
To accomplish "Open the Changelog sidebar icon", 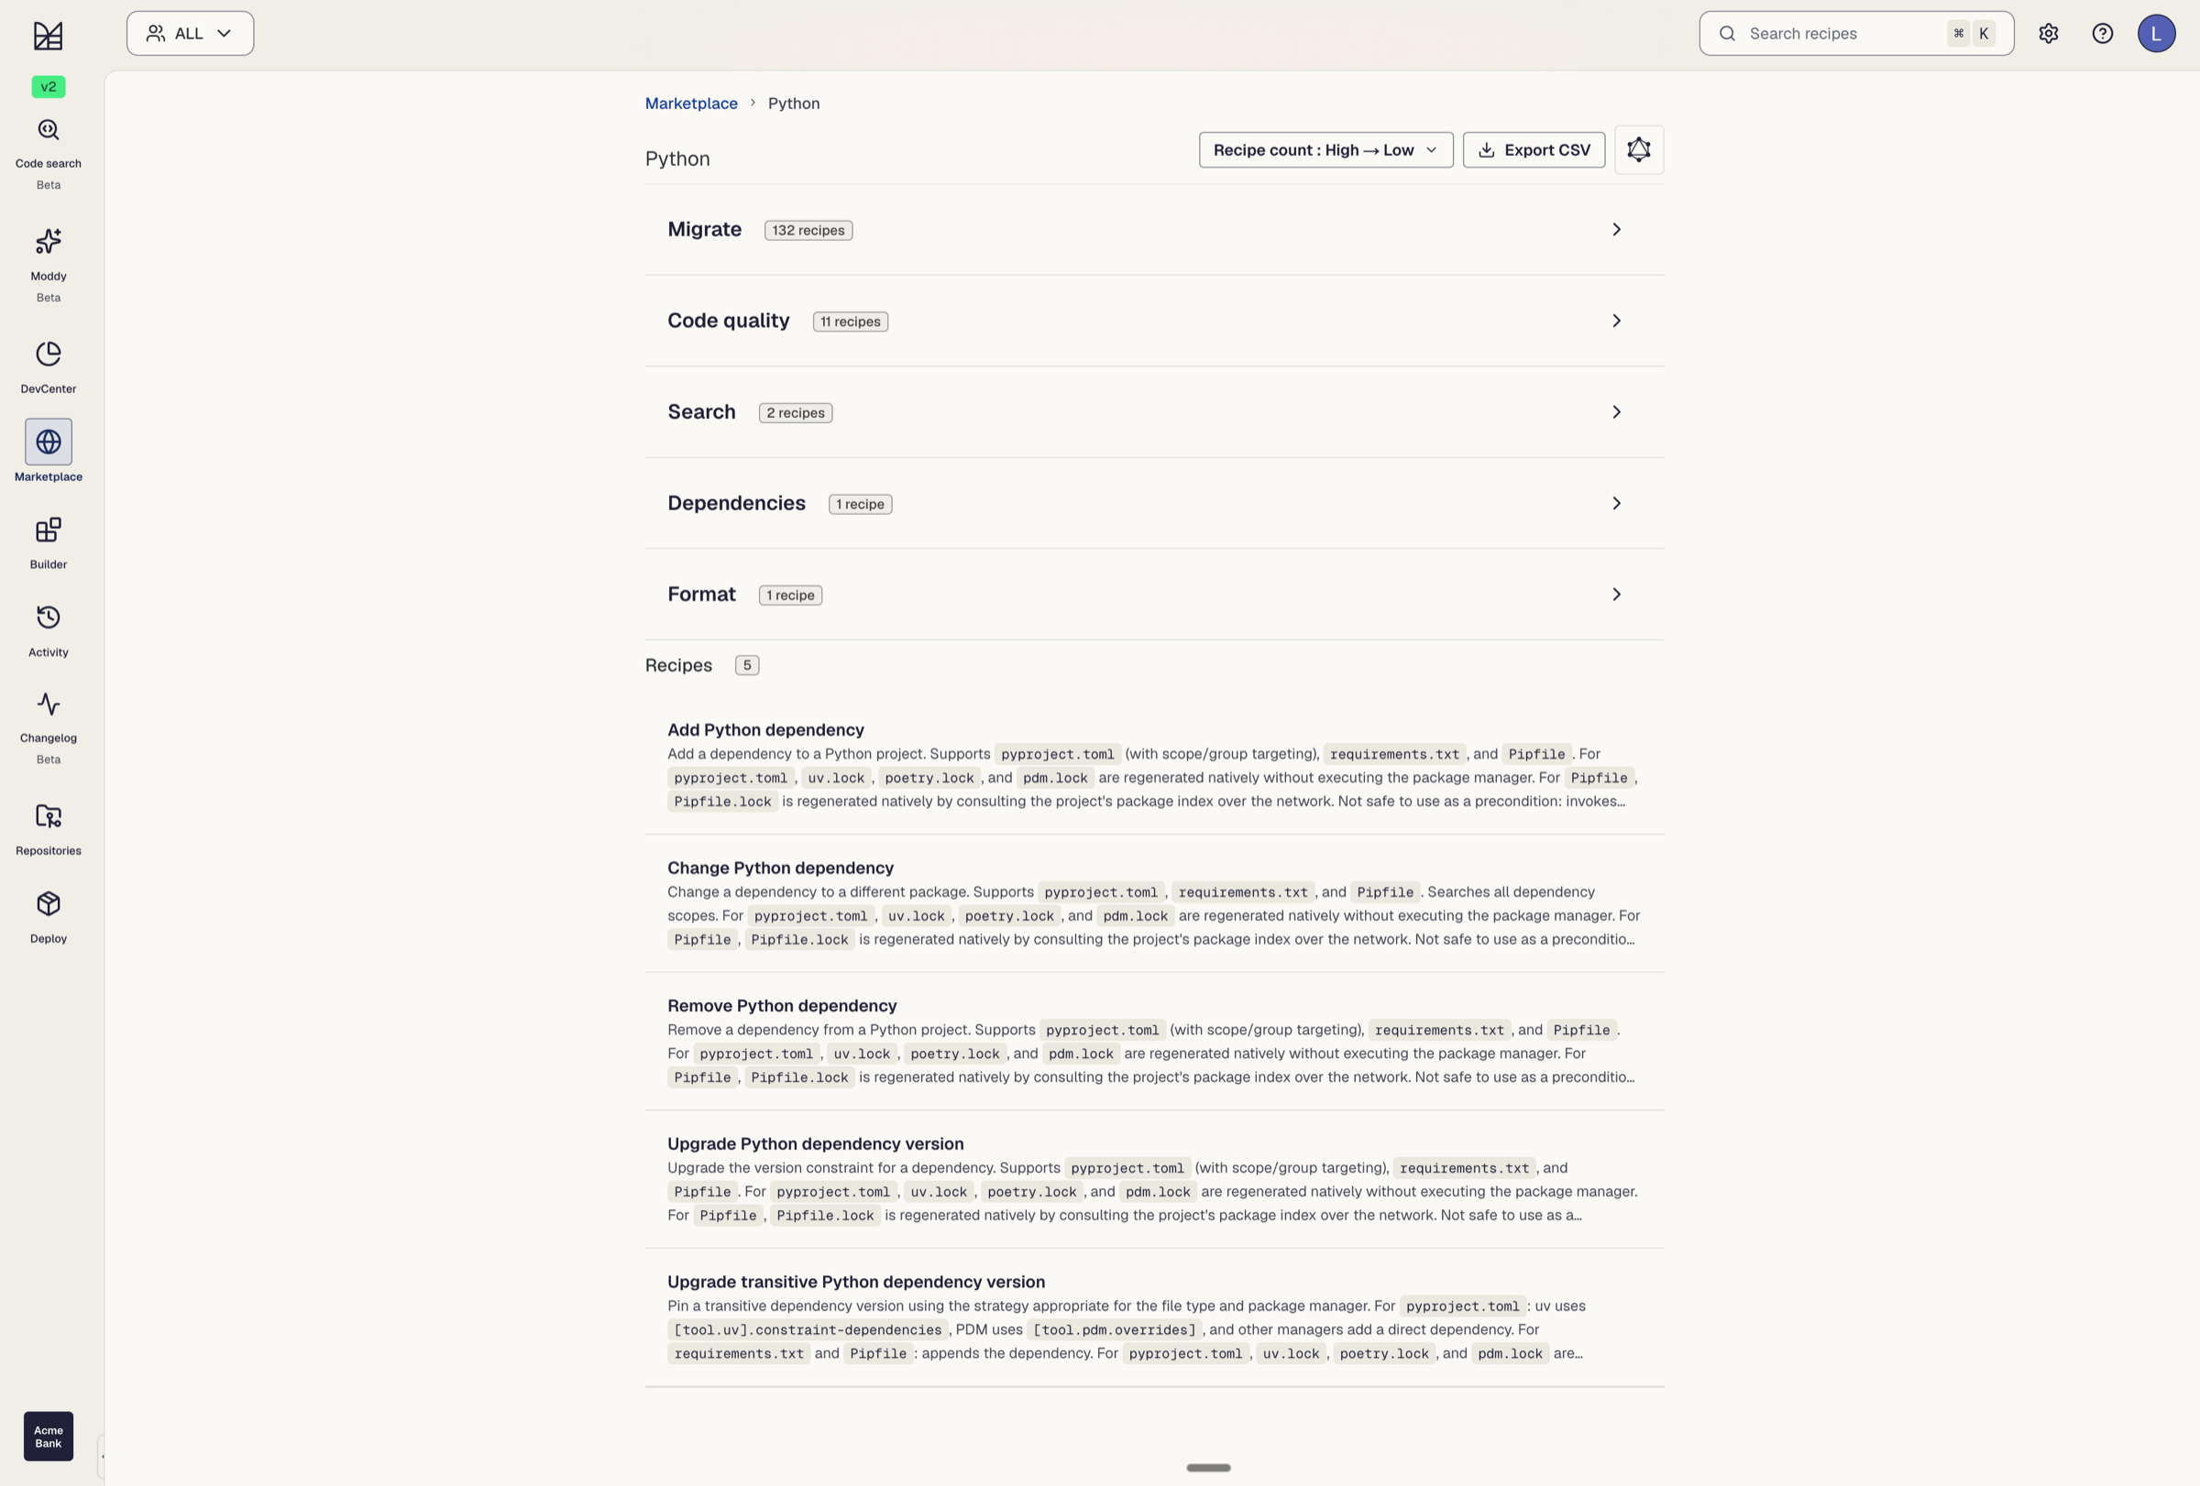I will click(x=49, y=704).
